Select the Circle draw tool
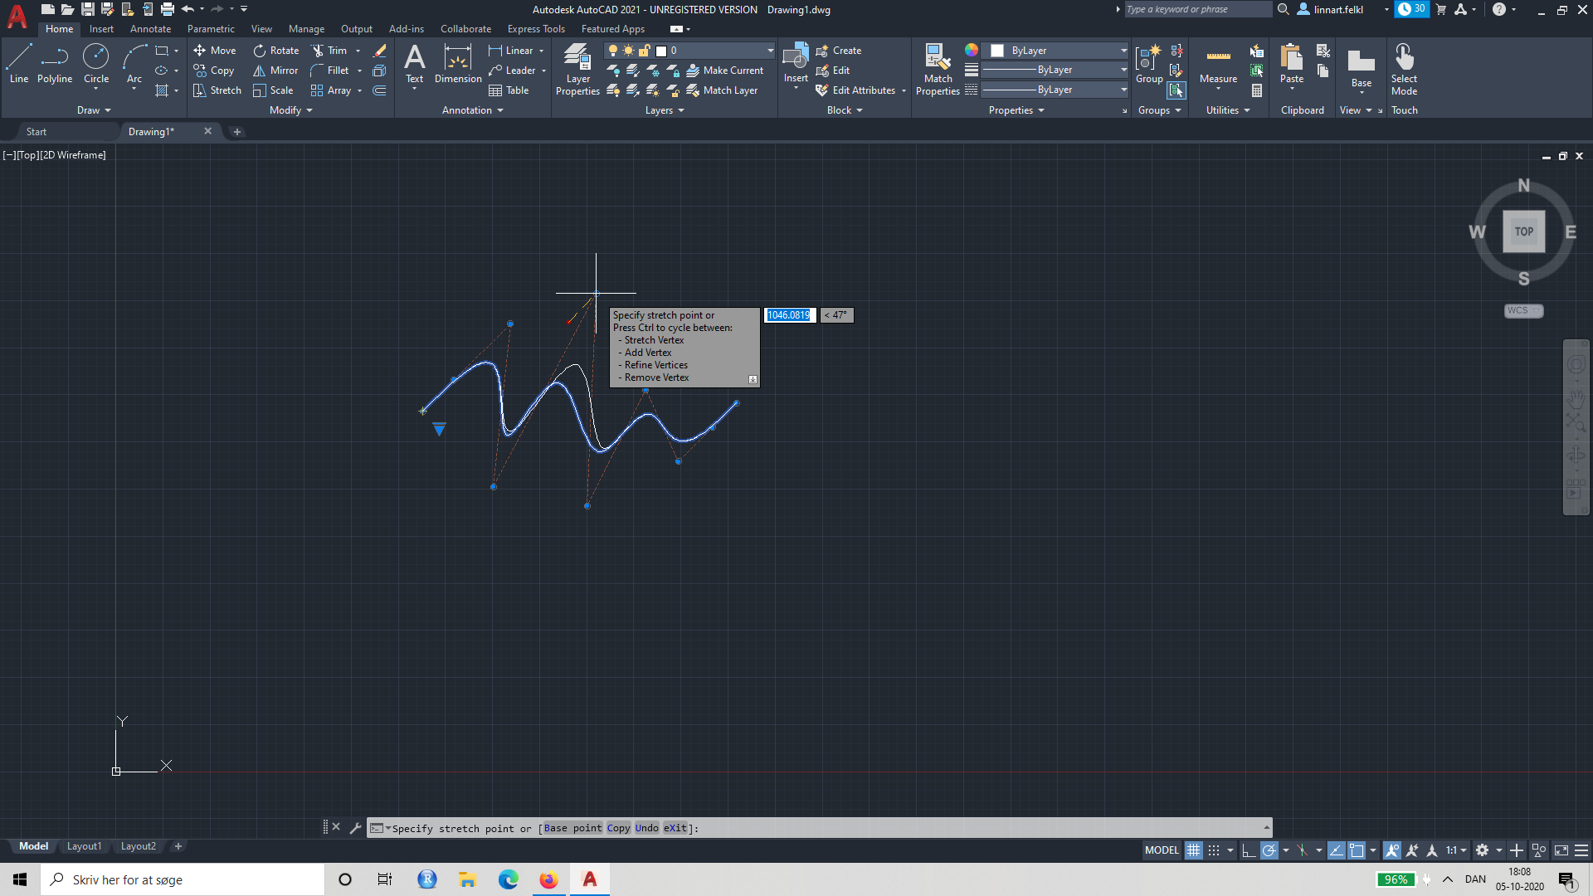Viewport: 1593px width, 896px height. click(x=96, y=65)
